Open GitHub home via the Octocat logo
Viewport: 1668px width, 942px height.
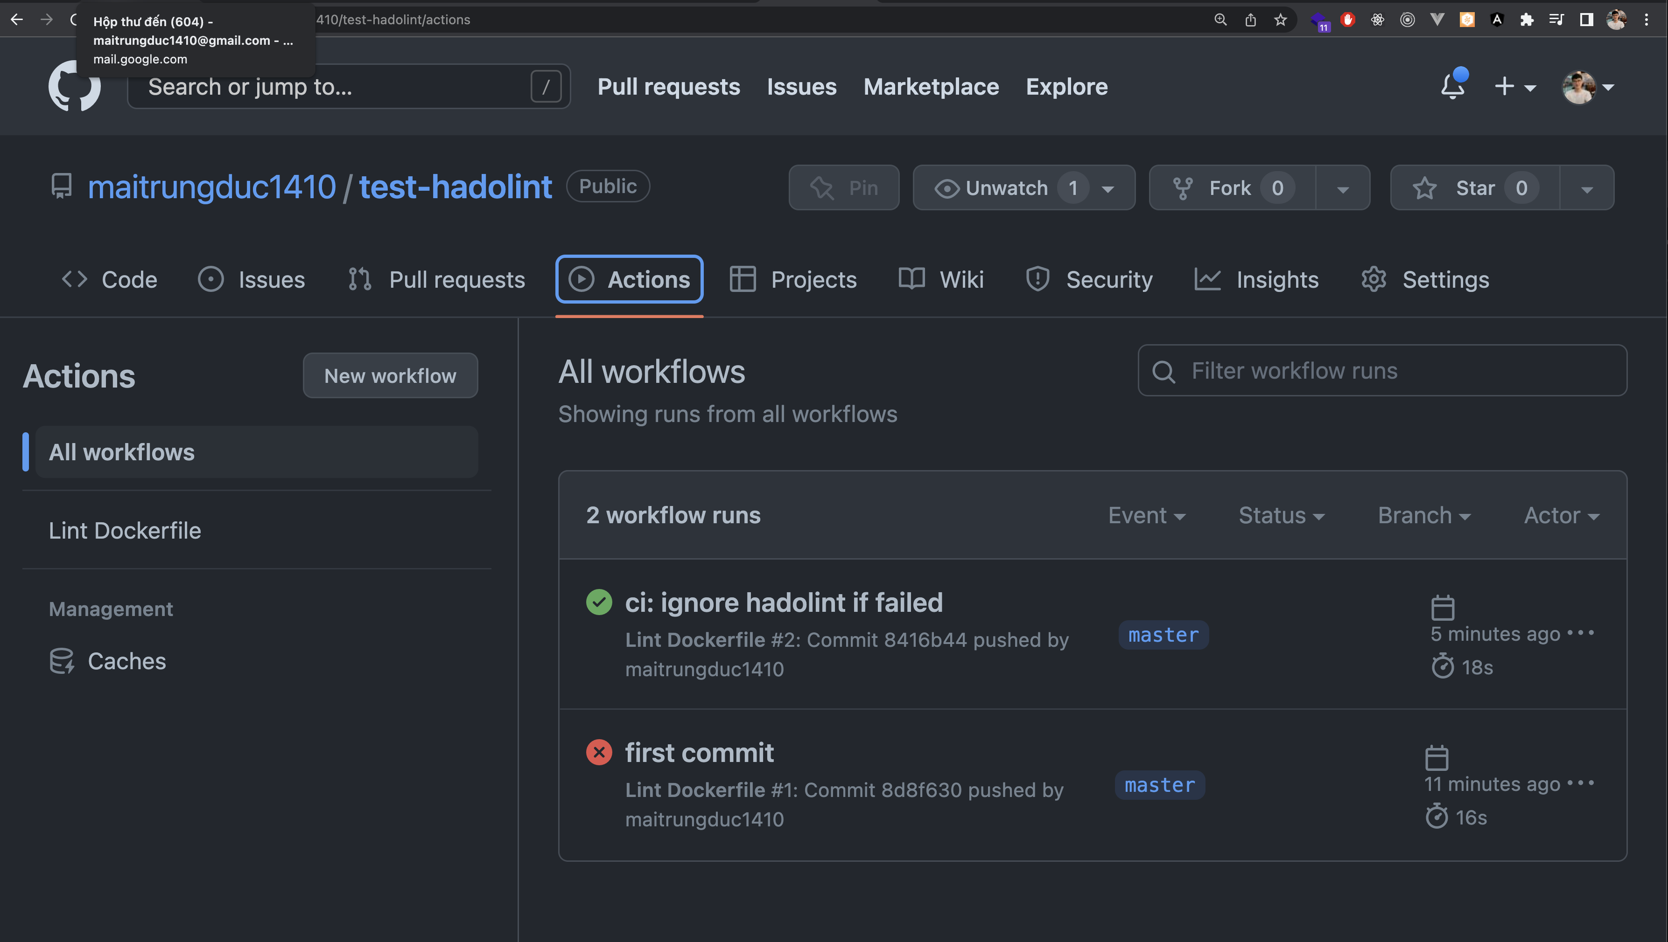pos(74,86)
